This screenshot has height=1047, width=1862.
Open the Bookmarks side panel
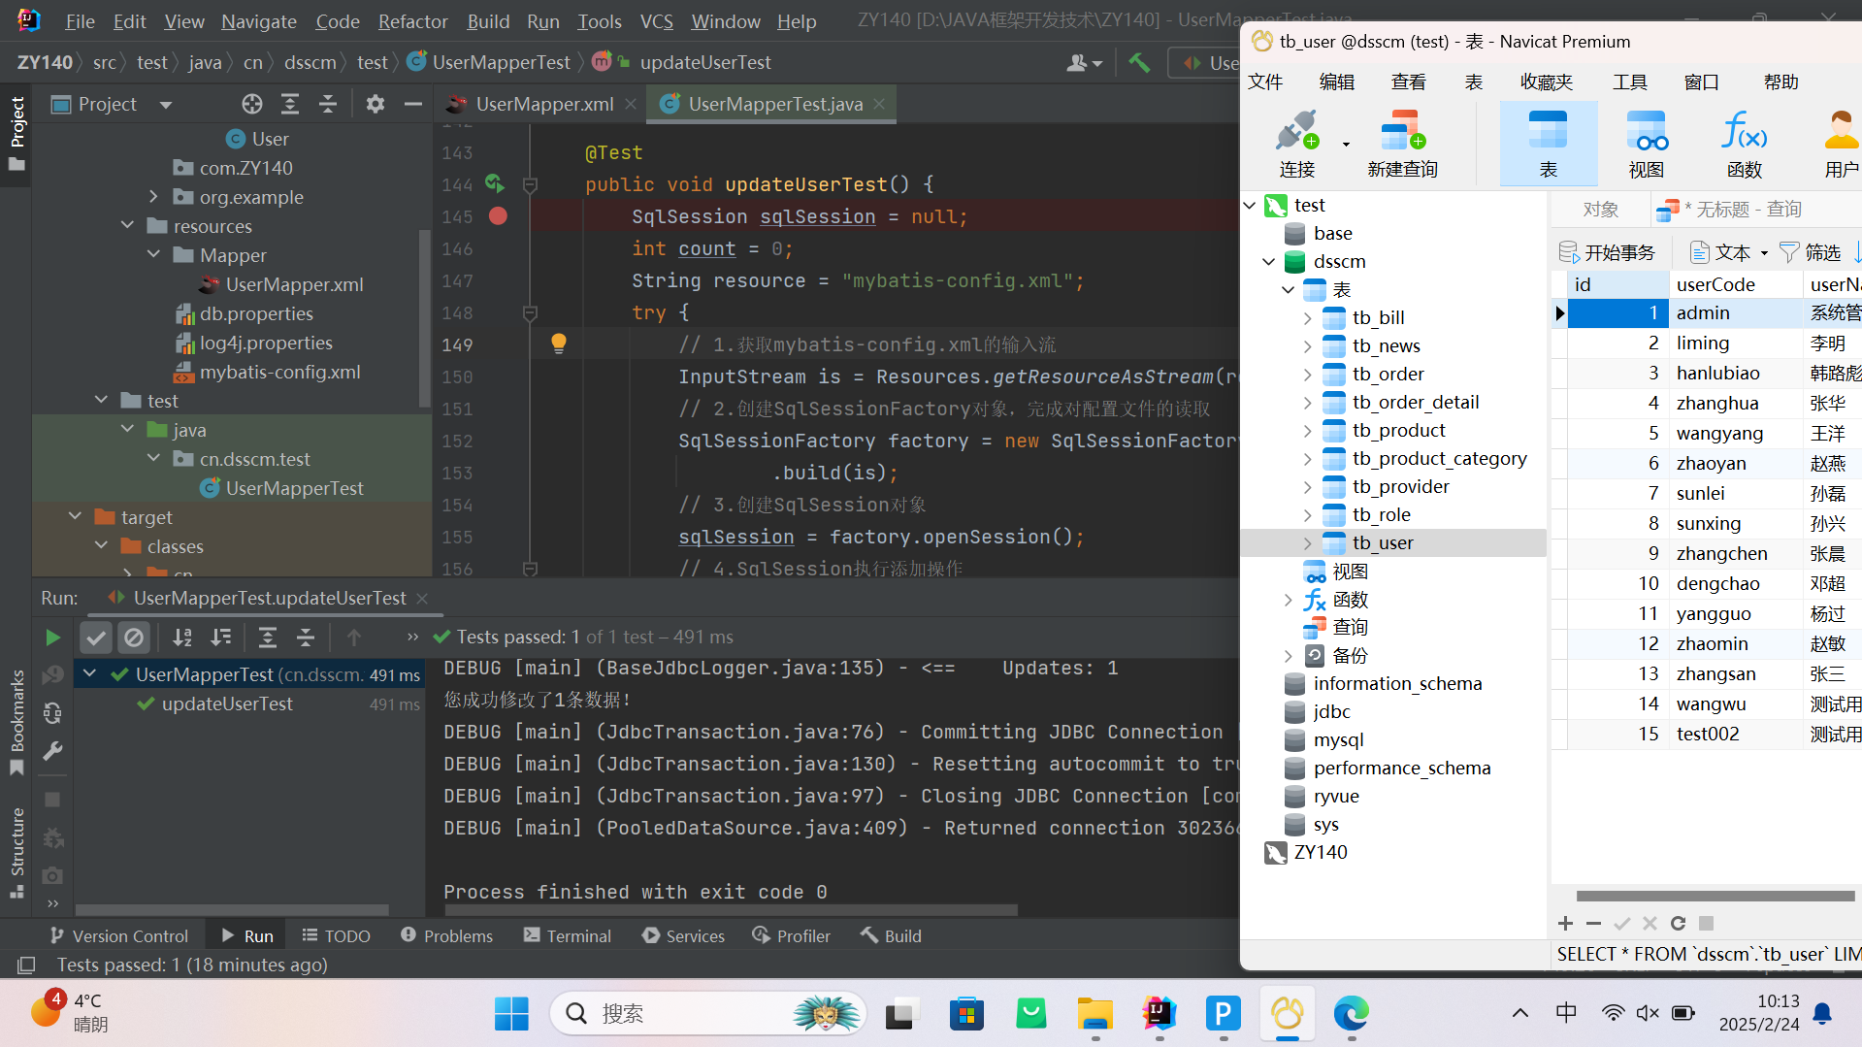point(16,723)
